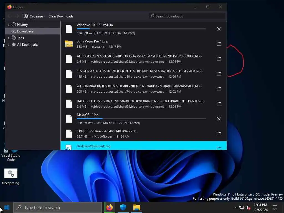
Task: Maximize the Library window
Action: pyautogui.click(x=208, y=7)
